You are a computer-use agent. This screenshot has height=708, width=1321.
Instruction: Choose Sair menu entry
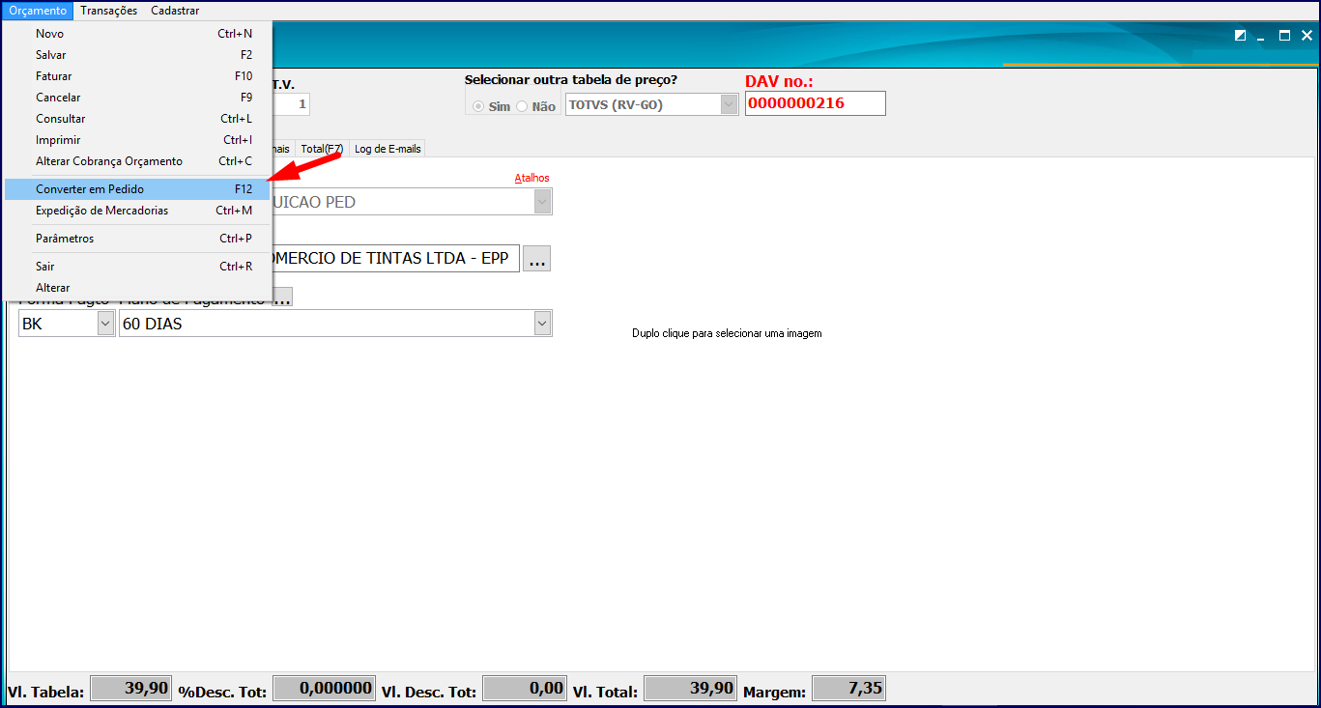(x=137, y=267)
